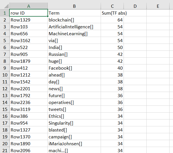Select cell Row2236
The height and width of the screenshot is (153, 173).
pos(29,103)
